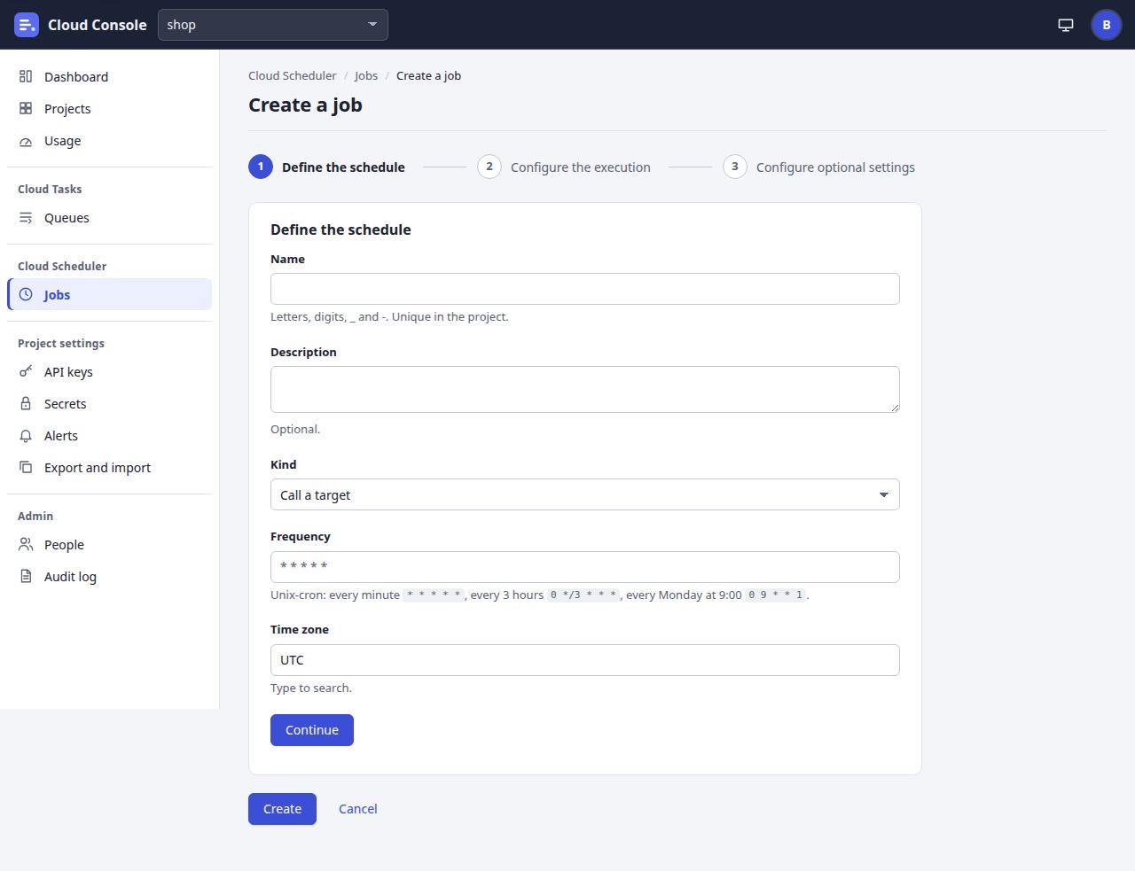Open the user avatar B menu

click(x=1107, y=25)
